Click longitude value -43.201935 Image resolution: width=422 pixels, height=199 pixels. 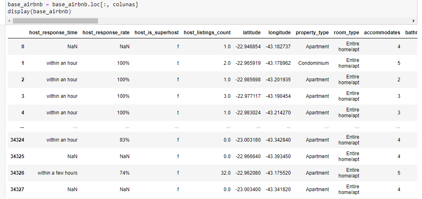pyautogui.click(x=278, y=80)
